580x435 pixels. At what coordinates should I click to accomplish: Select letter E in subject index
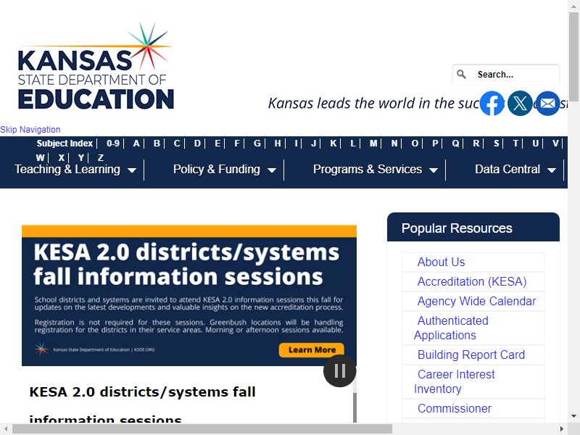[x=217, y=143]
